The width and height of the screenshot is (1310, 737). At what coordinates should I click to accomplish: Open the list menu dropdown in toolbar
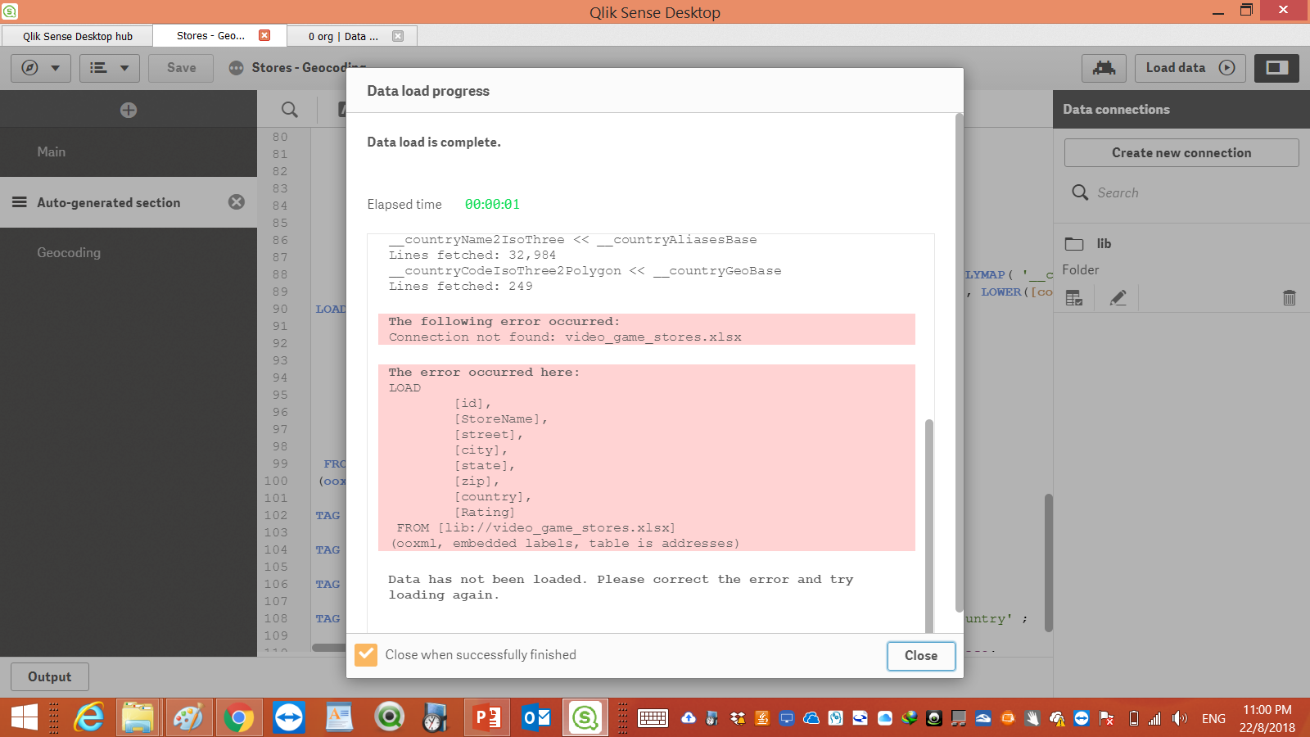coord(110,68)
